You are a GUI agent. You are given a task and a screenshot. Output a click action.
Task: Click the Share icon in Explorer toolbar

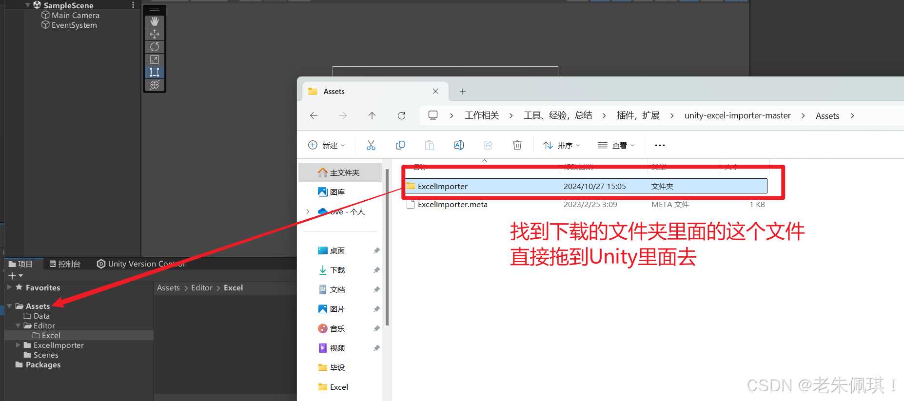point(488,145)
